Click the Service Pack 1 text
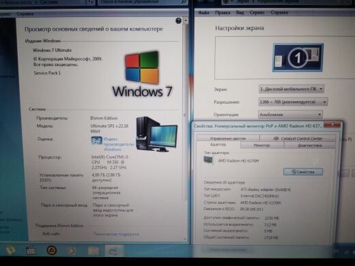The width and height of the screenshot is (355, 266). point(47,73)
